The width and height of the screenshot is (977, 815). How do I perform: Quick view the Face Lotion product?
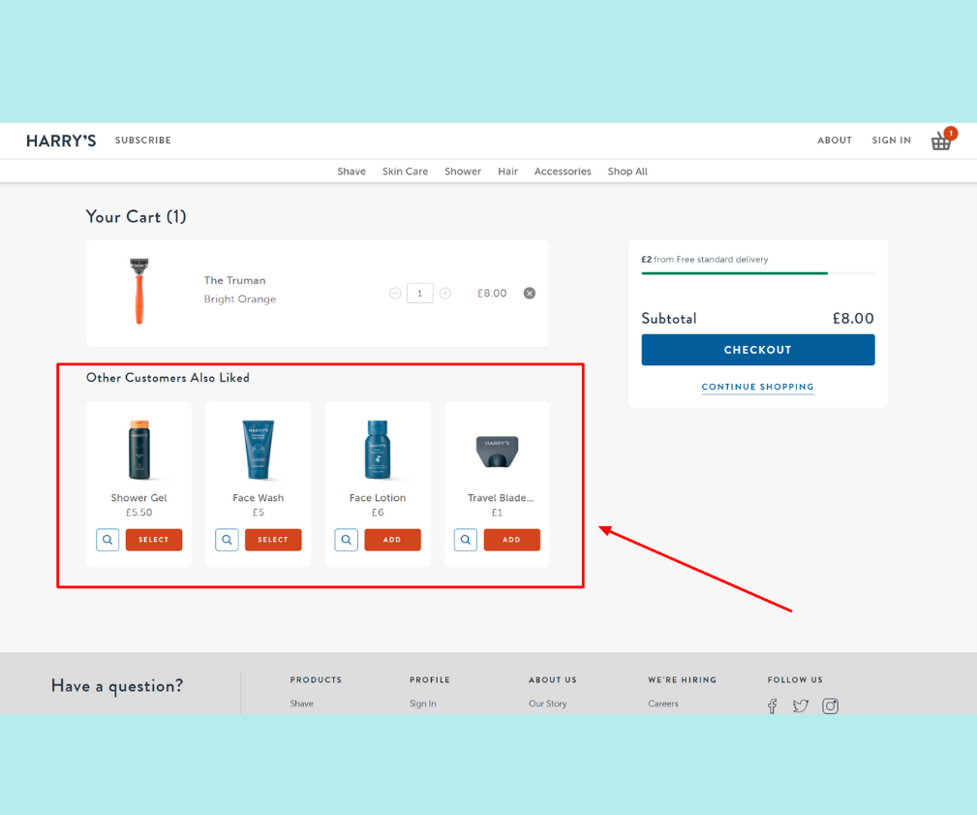click(x=347, y=540)
